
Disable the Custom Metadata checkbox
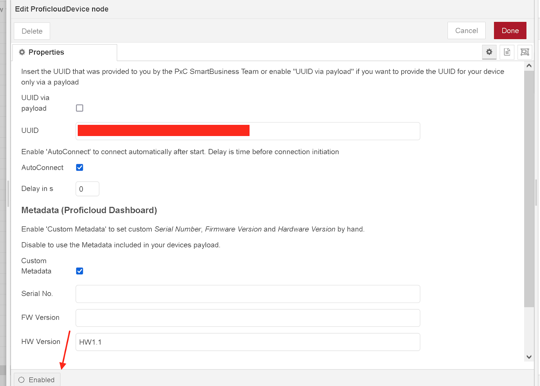pyautogui.click(x=80, y=271)
